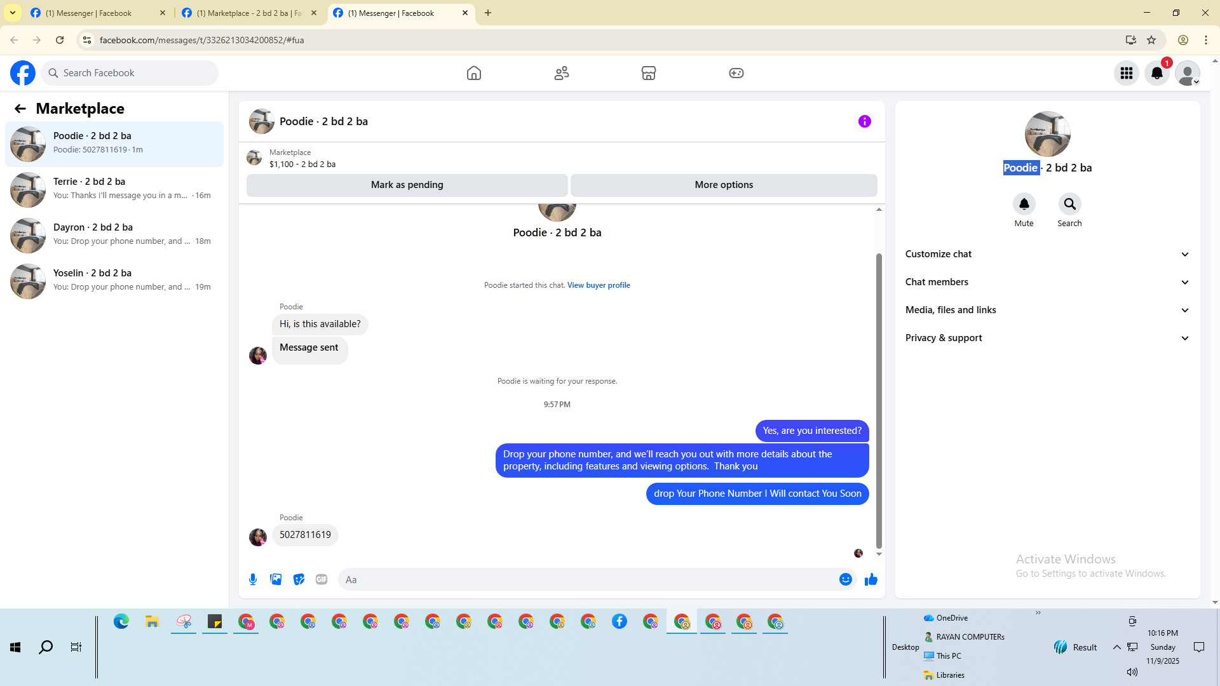1220x686 pixels.
Task: Open This PC from the Desktop toolbar
Action: pos(942,656)
